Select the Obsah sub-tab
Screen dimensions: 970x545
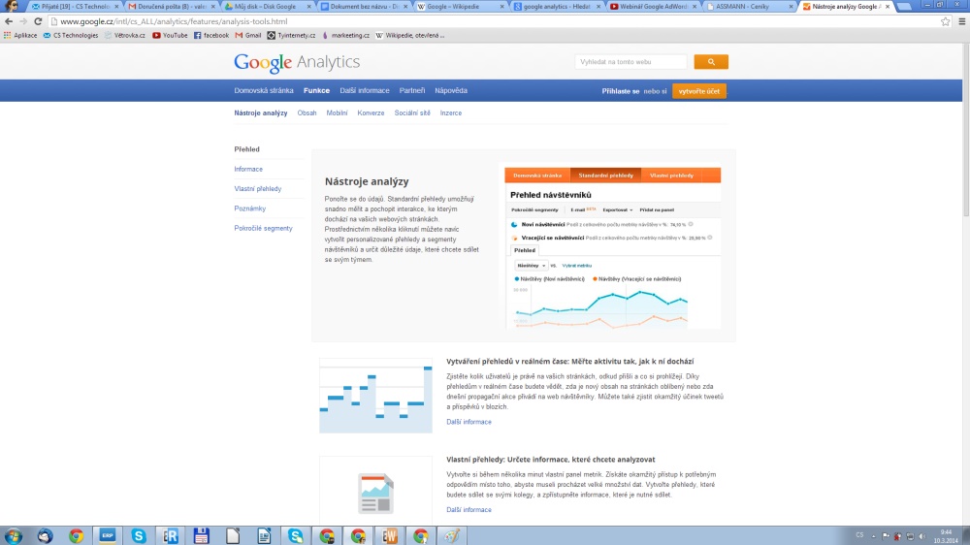tap(307, 113)
